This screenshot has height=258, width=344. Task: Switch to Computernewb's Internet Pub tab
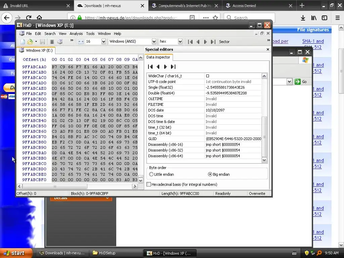(x=185, y=6)
